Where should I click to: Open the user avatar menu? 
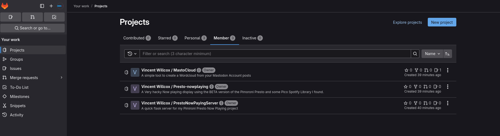(x=60, y=6)
